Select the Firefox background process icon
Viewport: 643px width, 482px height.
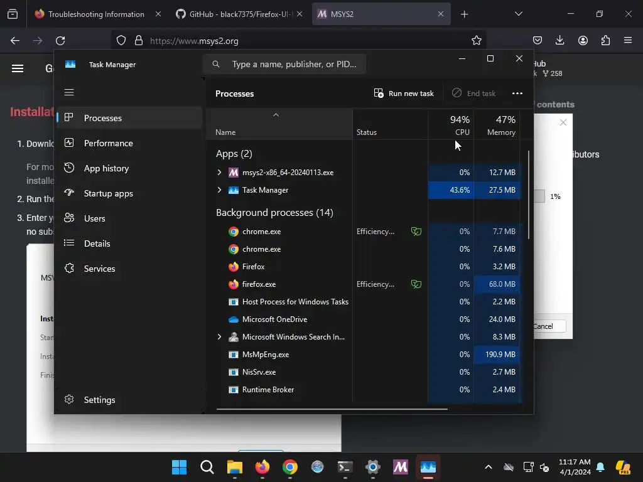pyautogui.click(x=234, y=267)
